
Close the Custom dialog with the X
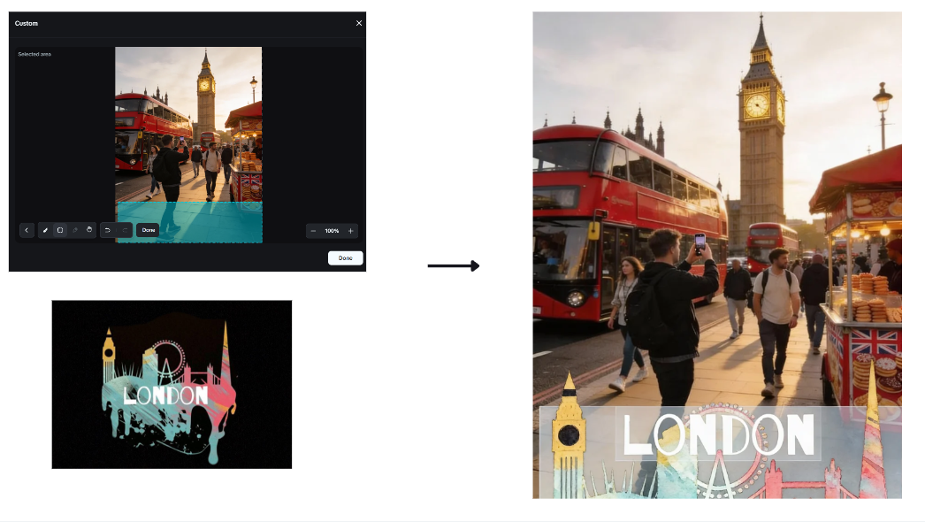pos(358,23)
